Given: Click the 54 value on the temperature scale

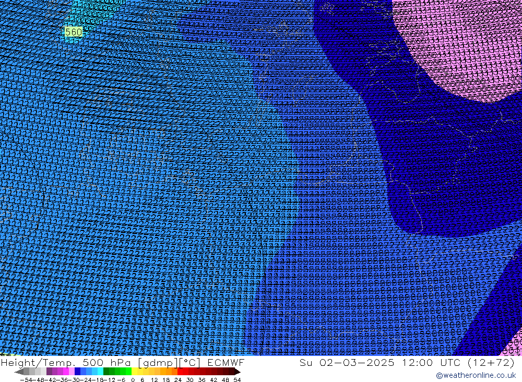Looking at the screenshot, I should 237,380.
